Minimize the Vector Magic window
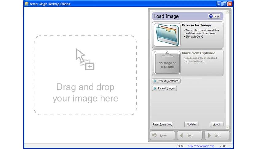This screenshot has width=257, height=149. [219, 4]
